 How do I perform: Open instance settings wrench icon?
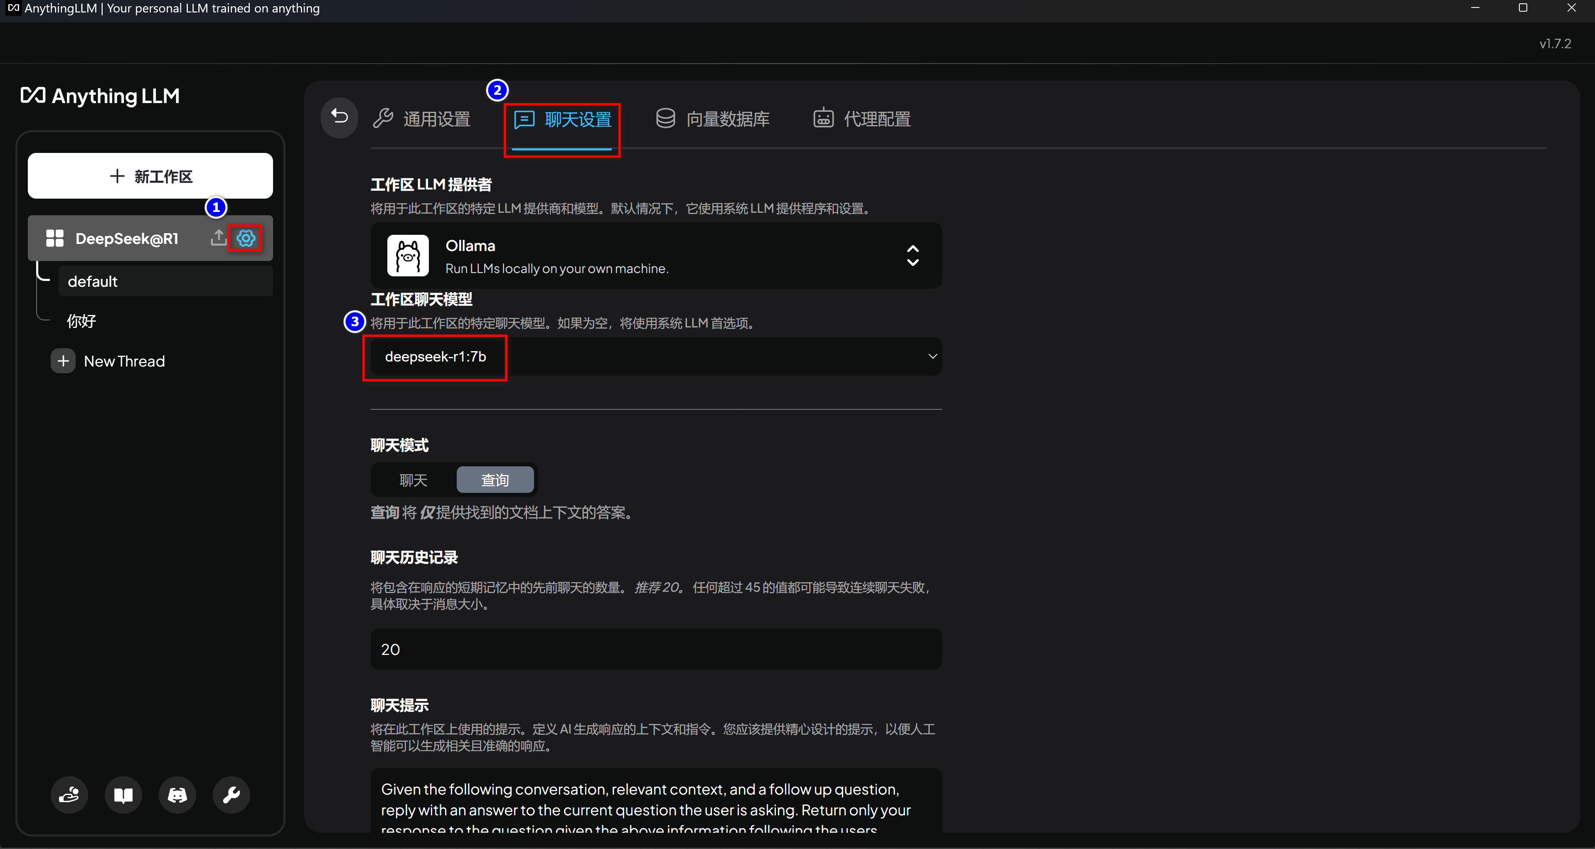click(x=231, y=795)
